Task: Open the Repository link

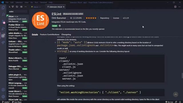Action: pos(105,18)
